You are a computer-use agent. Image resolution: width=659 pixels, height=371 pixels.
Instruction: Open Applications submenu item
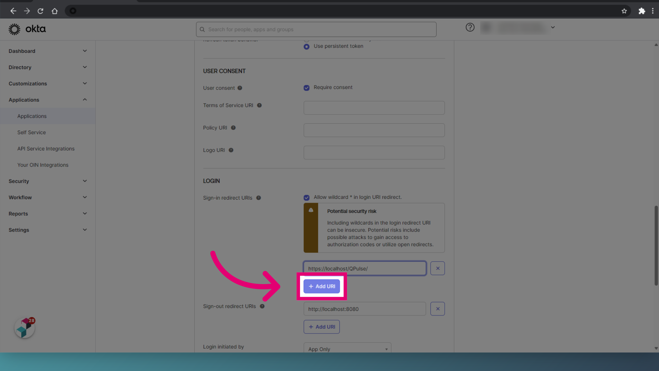coord(48,116)
